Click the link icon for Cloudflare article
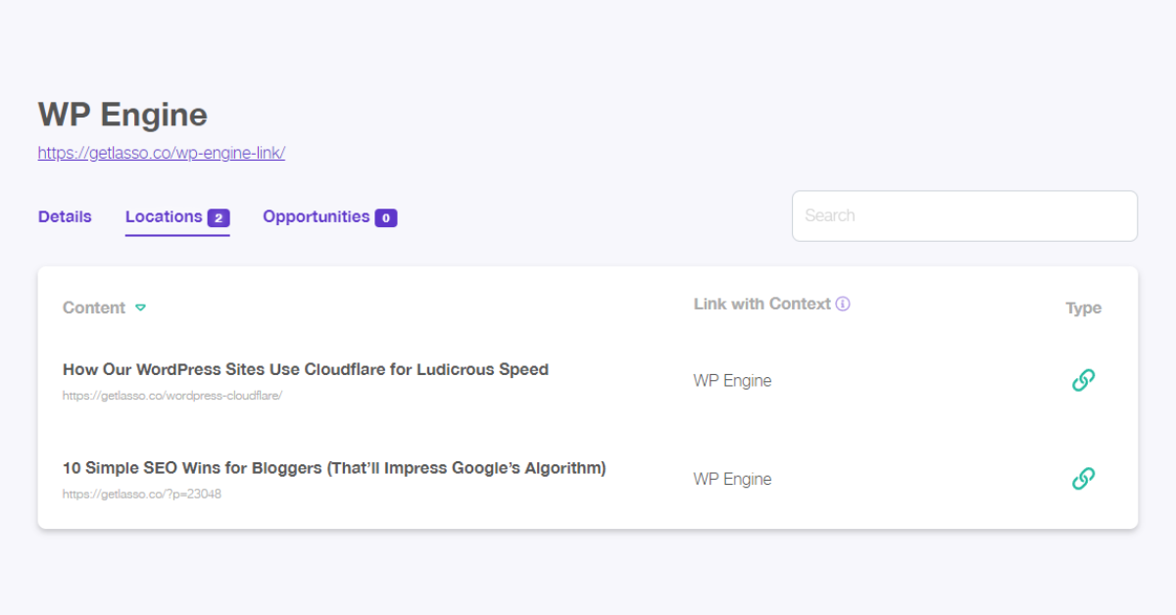 click(1083, 380)
